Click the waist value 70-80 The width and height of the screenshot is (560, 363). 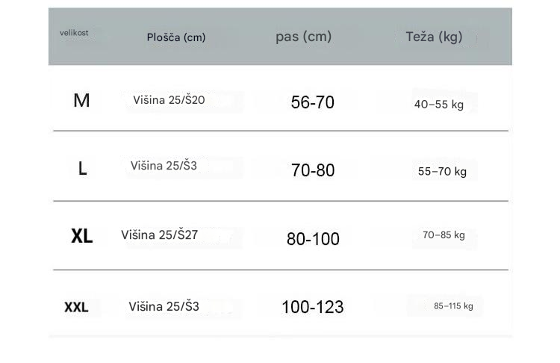[x=313, y=170]
